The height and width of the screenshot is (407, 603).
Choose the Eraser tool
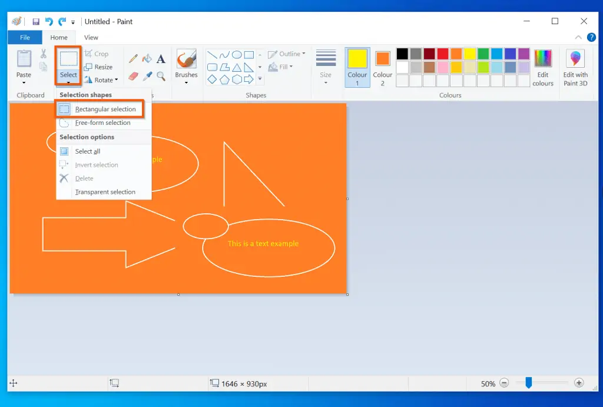tap(133, 76)
